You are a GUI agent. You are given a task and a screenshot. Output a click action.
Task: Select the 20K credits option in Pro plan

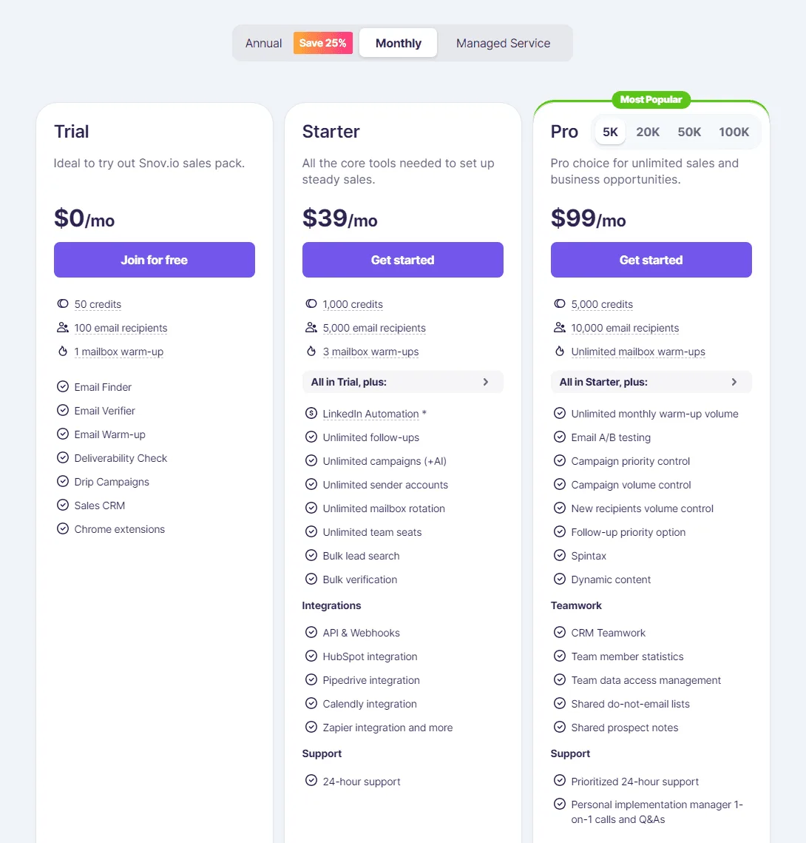(x=648, y=132)
